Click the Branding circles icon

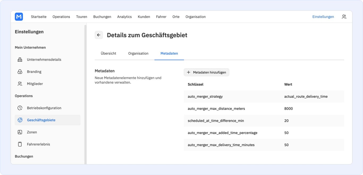click(20, 72)
